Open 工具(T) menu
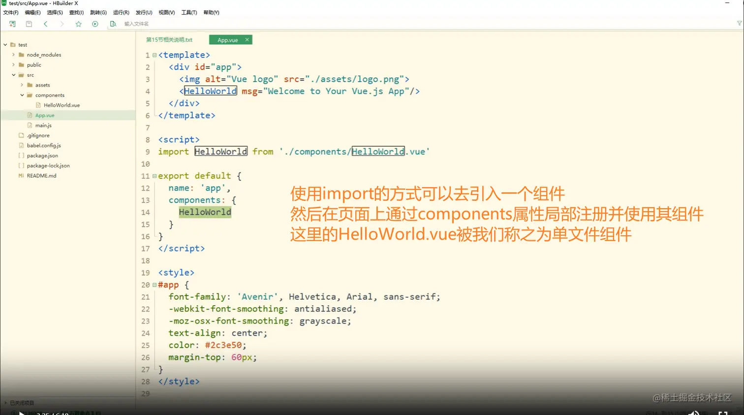Image resolution: width=744 pixels, height=415 pixels. (x=189, y=12)
